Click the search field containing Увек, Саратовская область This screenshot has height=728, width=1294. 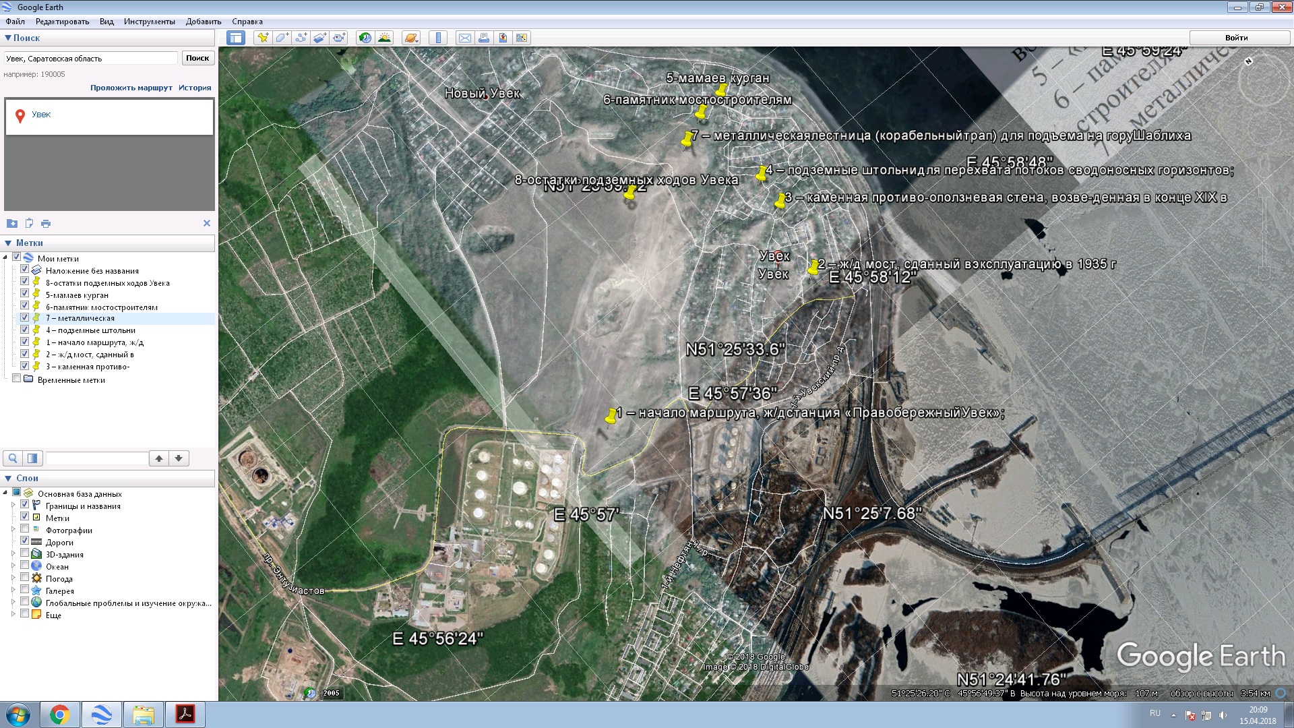point(91,59)
